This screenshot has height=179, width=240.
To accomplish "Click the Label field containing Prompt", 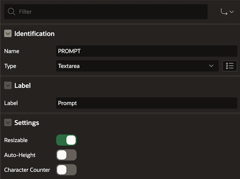I will [x=146, y=103].
